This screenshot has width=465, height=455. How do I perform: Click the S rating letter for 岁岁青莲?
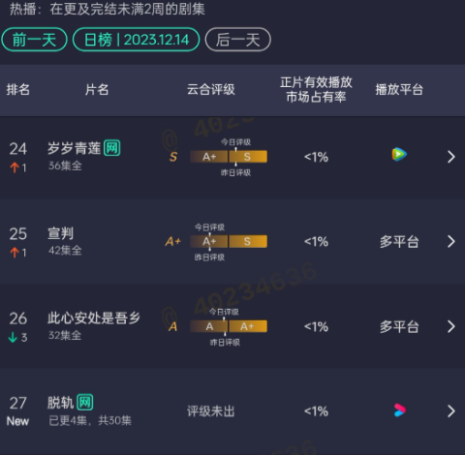click(173, 157)
